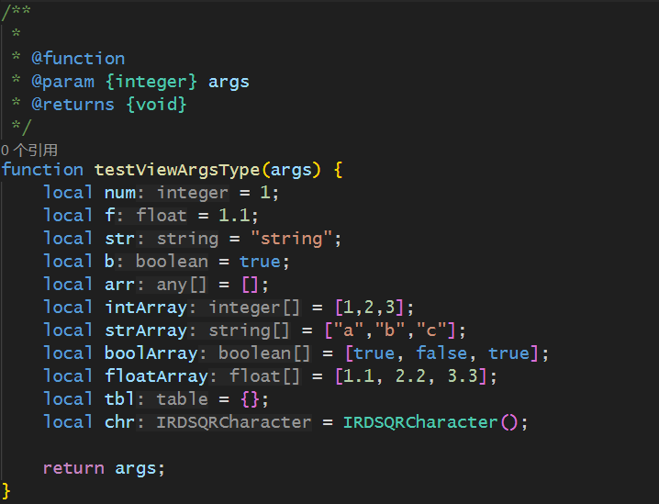Click the IRDSQRCharacter() constructor call
The image size is (659, 504).
(x=430, y=422)
